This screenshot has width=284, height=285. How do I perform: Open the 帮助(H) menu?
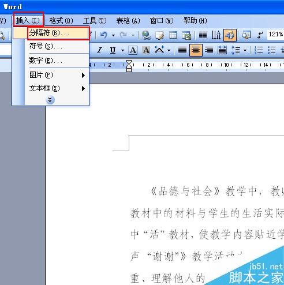[x=195, y=21]
